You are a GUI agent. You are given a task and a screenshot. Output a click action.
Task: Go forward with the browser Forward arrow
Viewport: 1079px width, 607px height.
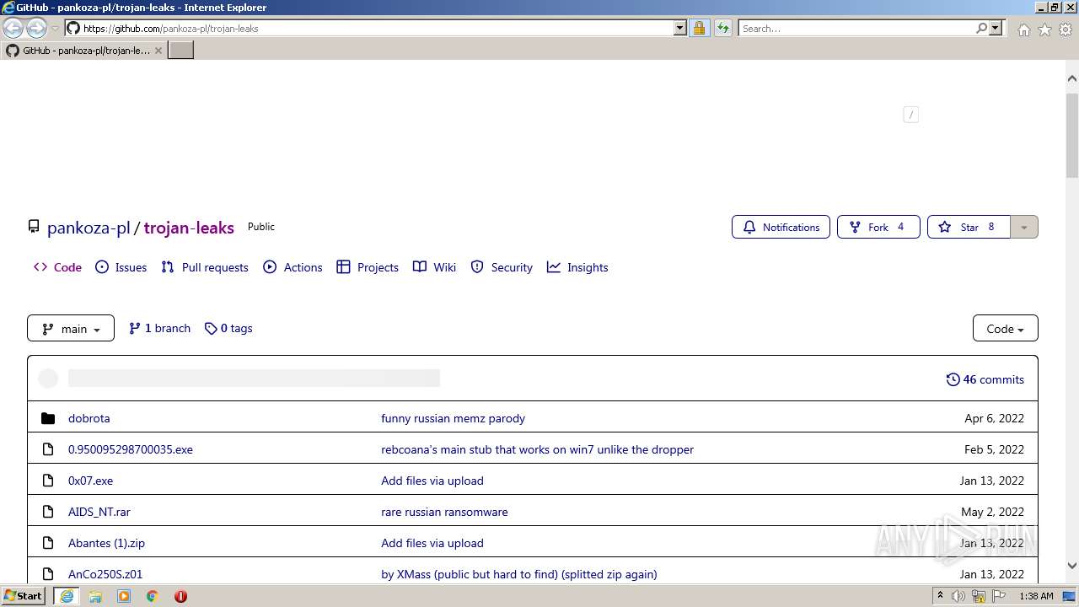(x=36, y=29)
